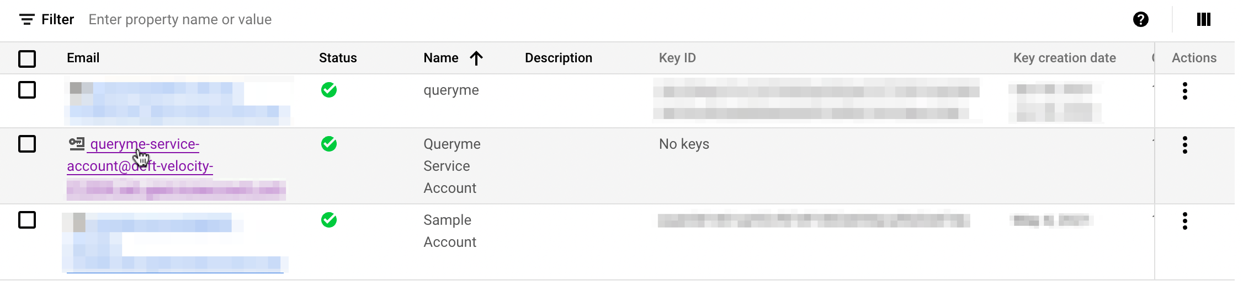This screenshot has height=281, width=1243.
Task: Click the queryme-service-account service account icon
Action: 76,144
